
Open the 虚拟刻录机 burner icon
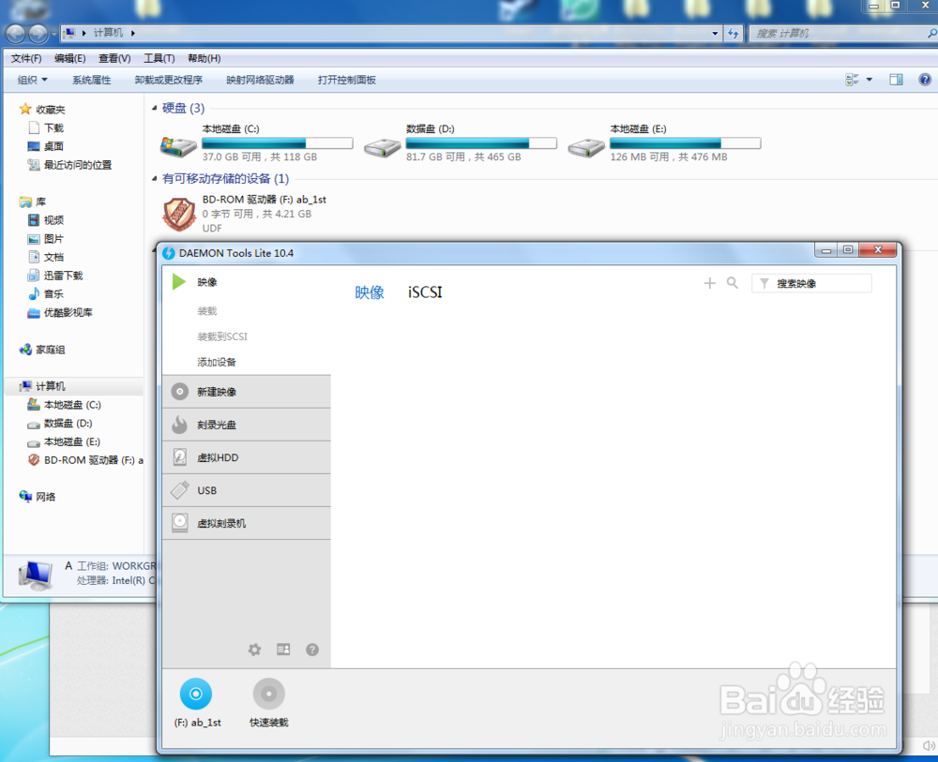pyautogui.click(x=179, y=523)
